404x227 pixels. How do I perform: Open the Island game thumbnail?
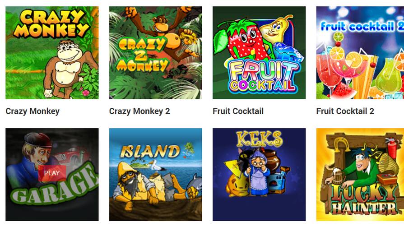tap(156, 175)
